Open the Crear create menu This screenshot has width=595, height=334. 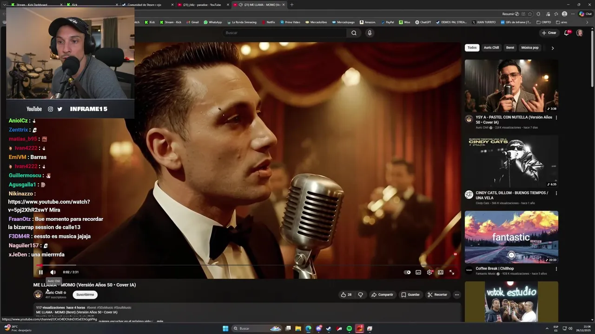pyautogui.click(x=549, y=33)
